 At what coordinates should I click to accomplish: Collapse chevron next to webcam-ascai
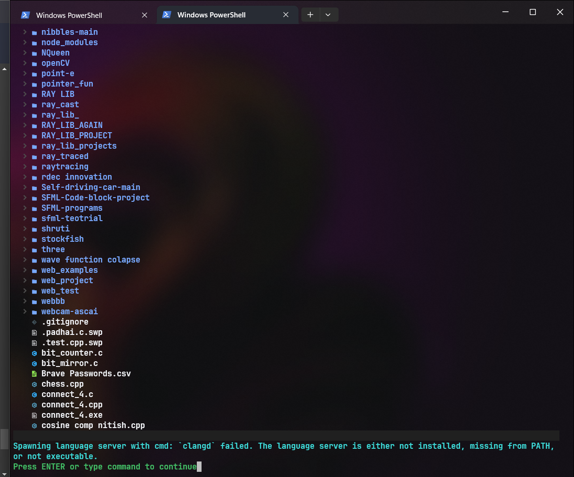(x=24, y=311)
